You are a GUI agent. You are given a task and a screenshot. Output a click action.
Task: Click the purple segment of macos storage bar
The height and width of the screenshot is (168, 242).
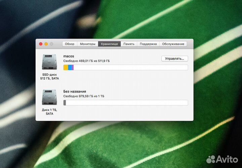coord(73,68)
